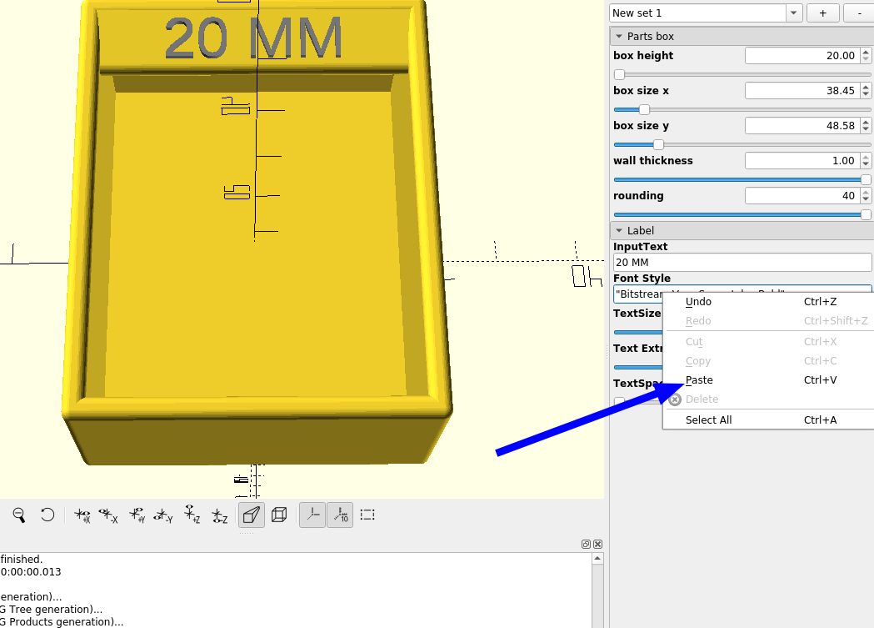The height and width of the screenshot is (628, 874).
Task: Click the Reset View icon
Action: click(47, 515)
